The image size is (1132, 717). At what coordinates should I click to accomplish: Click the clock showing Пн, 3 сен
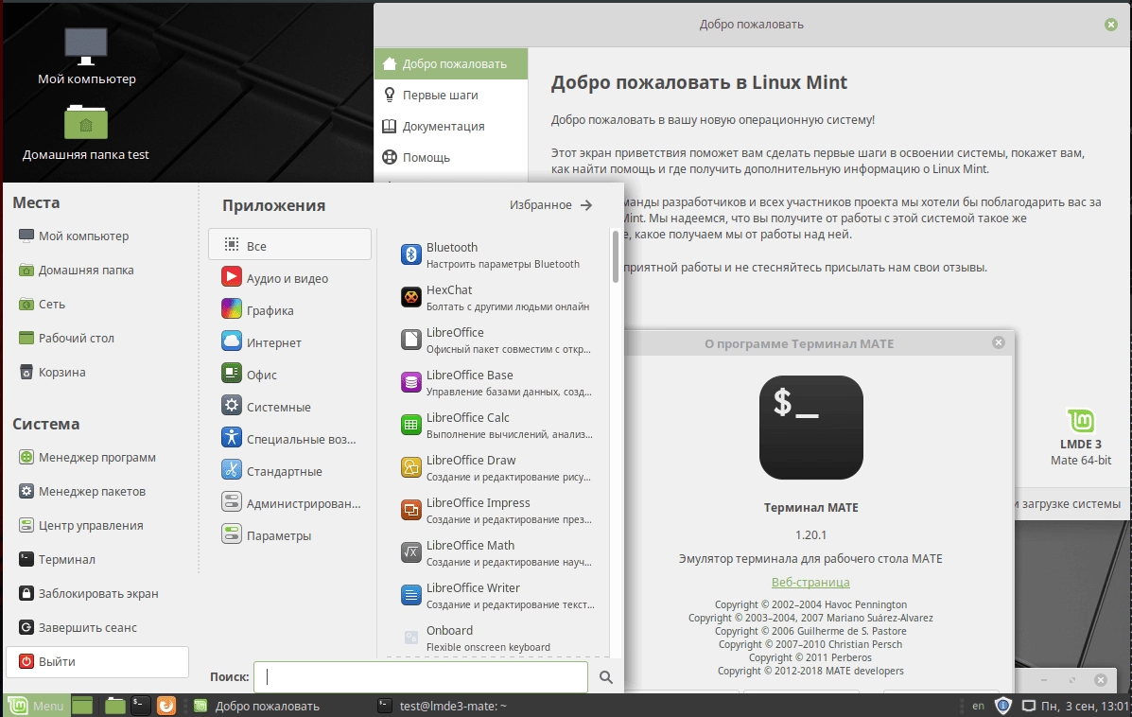coord(1085,706)
